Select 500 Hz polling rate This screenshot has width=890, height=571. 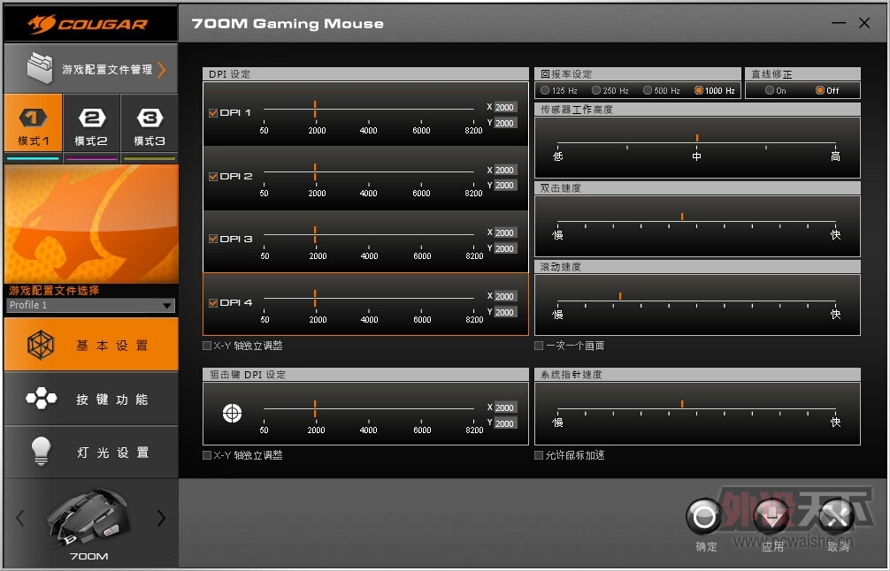pos(647,90)
